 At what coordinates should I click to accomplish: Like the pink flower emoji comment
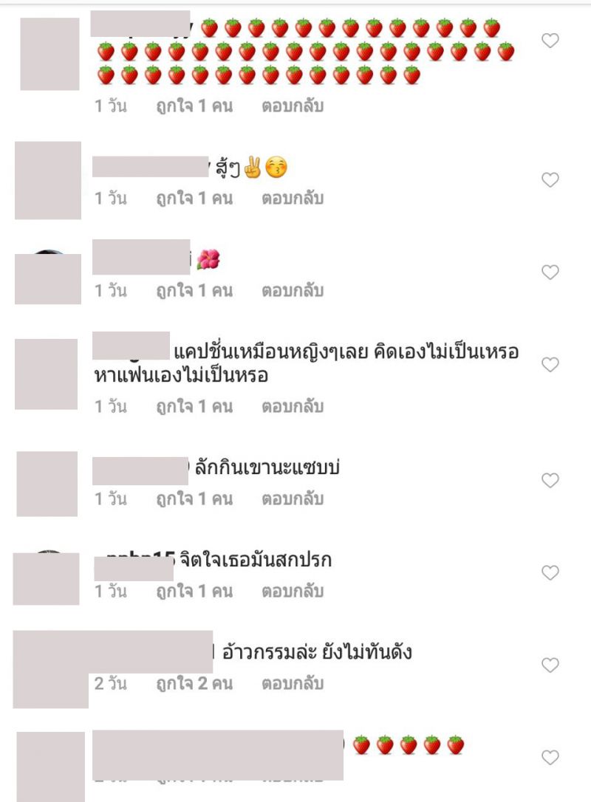(550, 272)
